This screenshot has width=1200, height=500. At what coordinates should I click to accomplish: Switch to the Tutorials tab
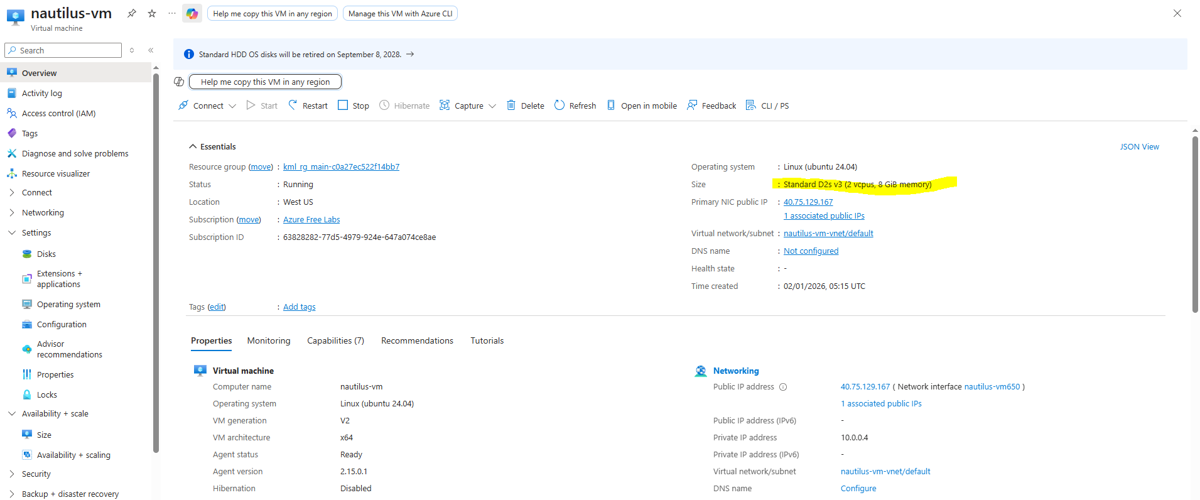[487, 340]
